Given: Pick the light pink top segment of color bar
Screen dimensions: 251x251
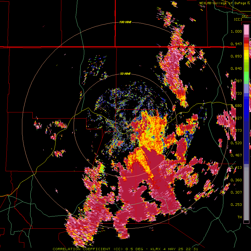Looking at the screenshot, I should [x=246, y=30].
